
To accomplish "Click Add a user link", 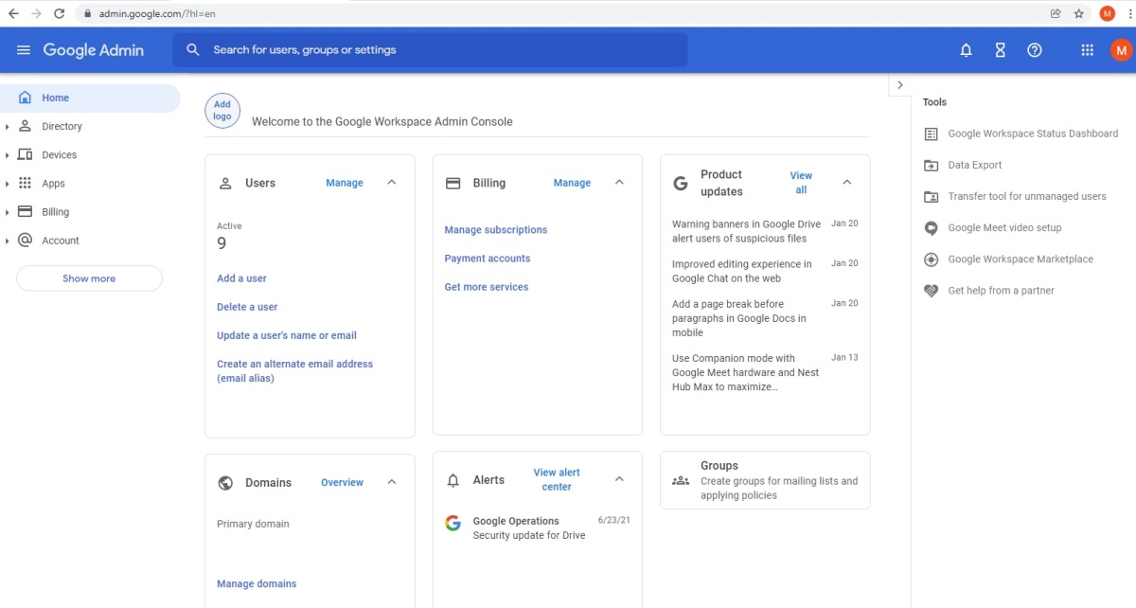I will tap(241, 278).
